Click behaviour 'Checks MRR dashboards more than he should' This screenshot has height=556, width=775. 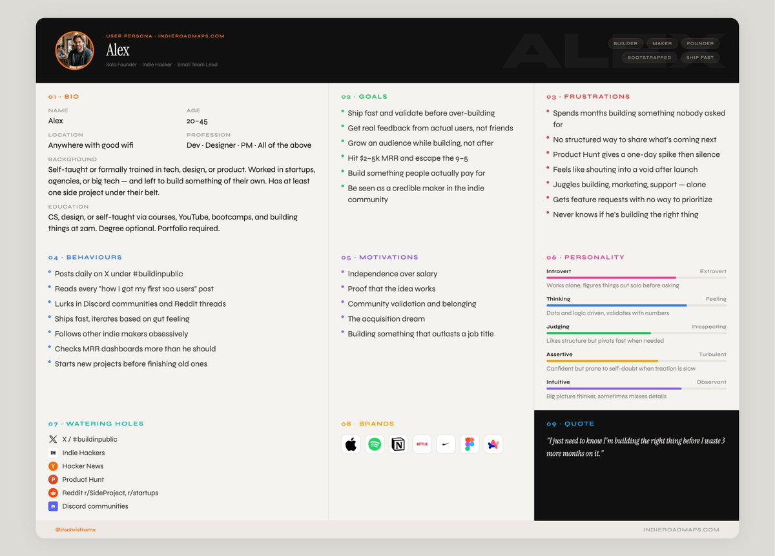click(135, 349)
